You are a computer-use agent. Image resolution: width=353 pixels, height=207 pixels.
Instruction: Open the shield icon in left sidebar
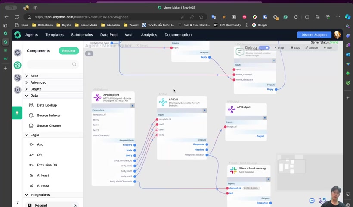click(x=18, y=90)
